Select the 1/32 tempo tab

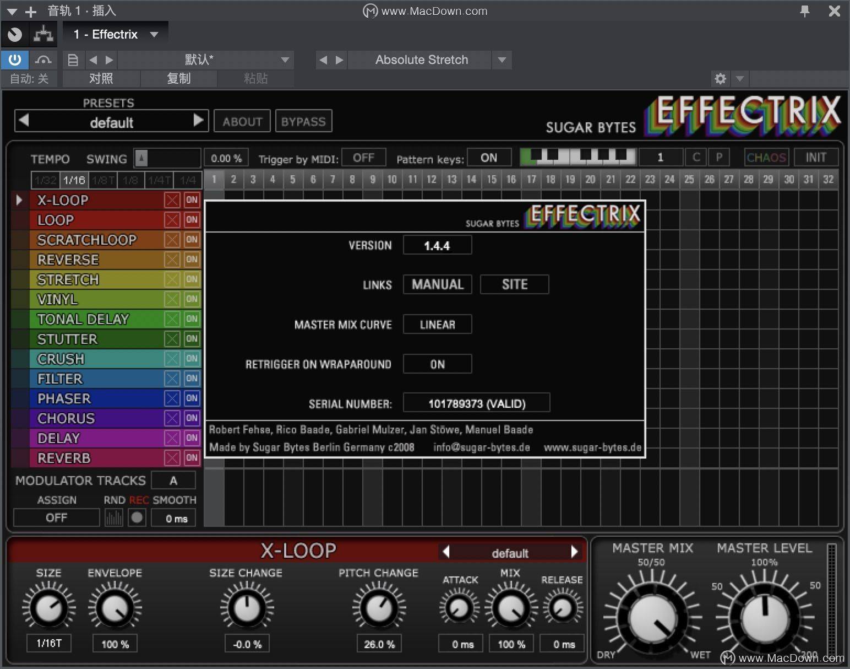[46, 180]
